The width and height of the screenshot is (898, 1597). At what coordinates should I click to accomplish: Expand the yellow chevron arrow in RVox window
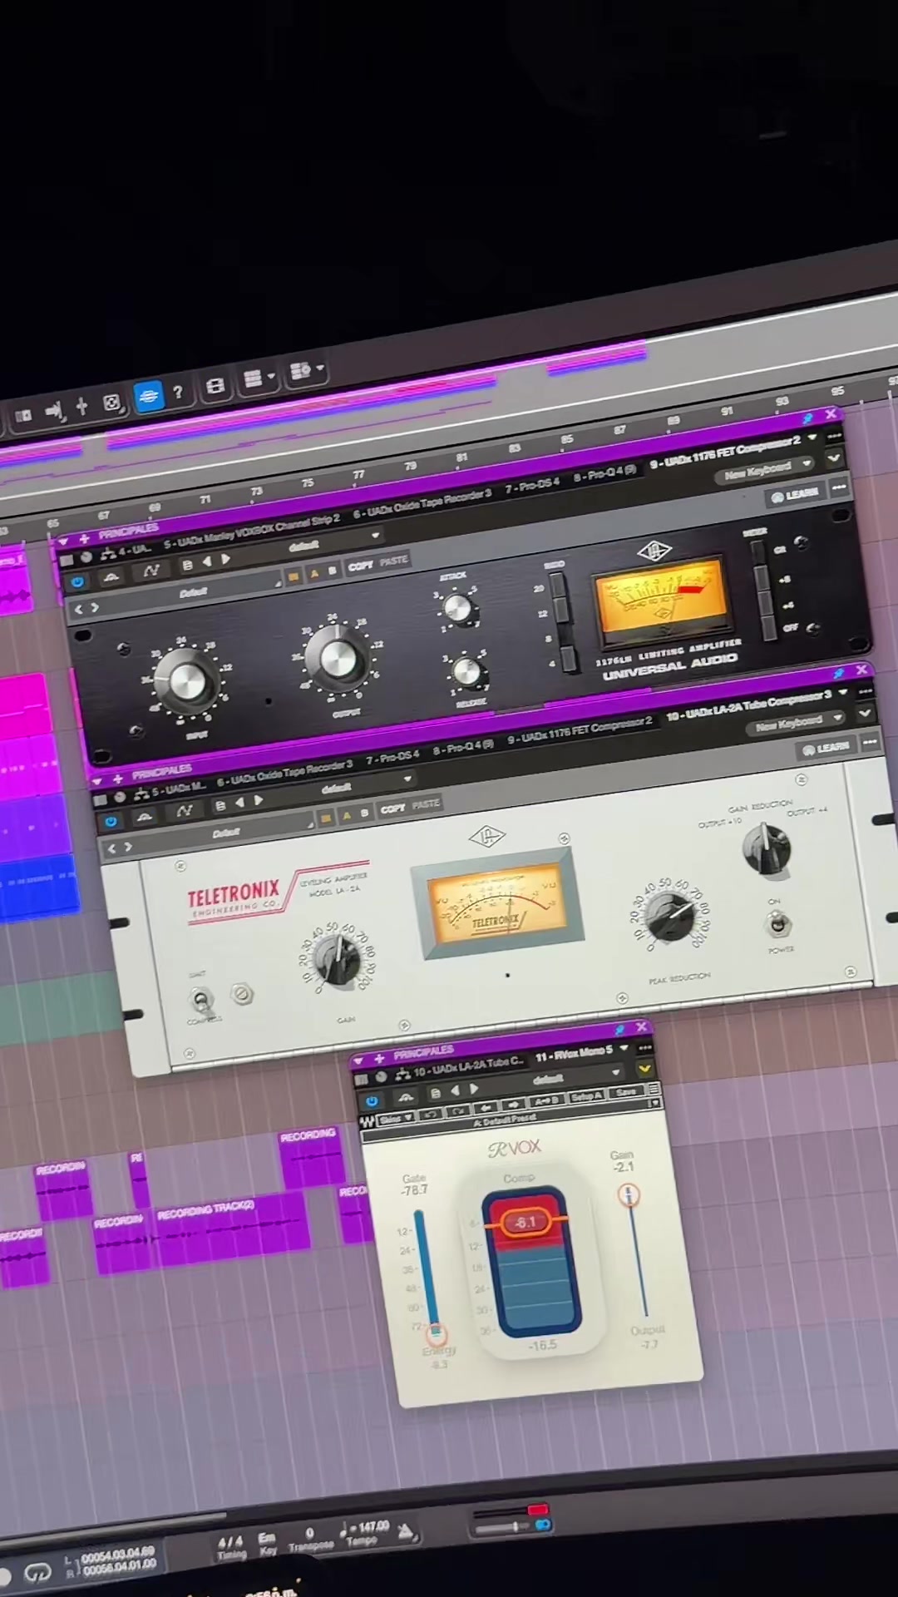click(x=644, y=1069)
